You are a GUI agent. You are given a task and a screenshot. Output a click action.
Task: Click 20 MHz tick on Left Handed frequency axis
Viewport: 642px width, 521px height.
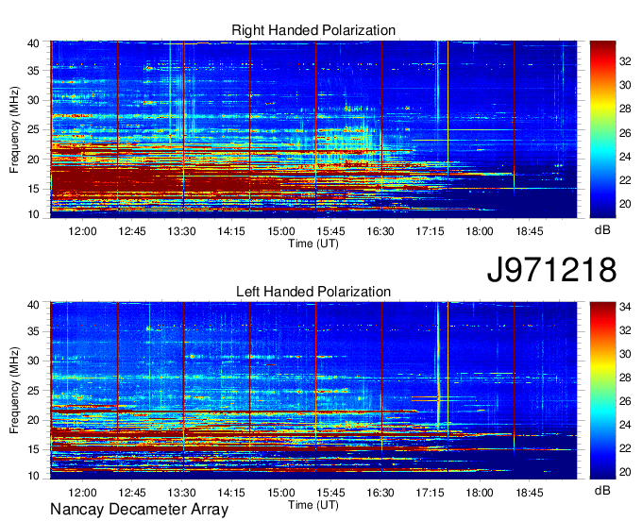pyautogui.click(x=33, y=420)
